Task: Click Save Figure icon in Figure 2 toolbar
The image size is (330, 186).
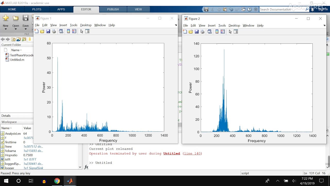Action: pyautogui.click(x=197, y=32)
